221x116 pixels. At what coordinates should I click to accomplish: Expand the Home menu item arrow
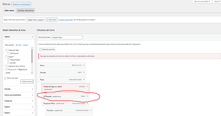84,66
